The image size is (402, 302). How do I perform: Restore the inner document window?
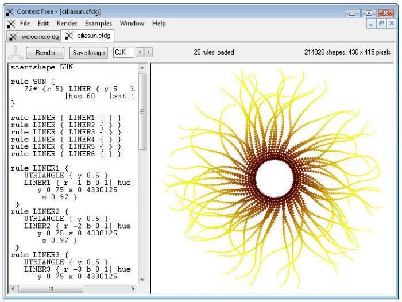[381, 24]
